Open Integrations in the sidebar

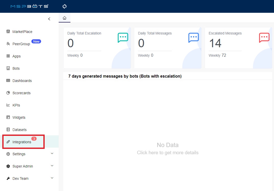(x=22, y=142)
